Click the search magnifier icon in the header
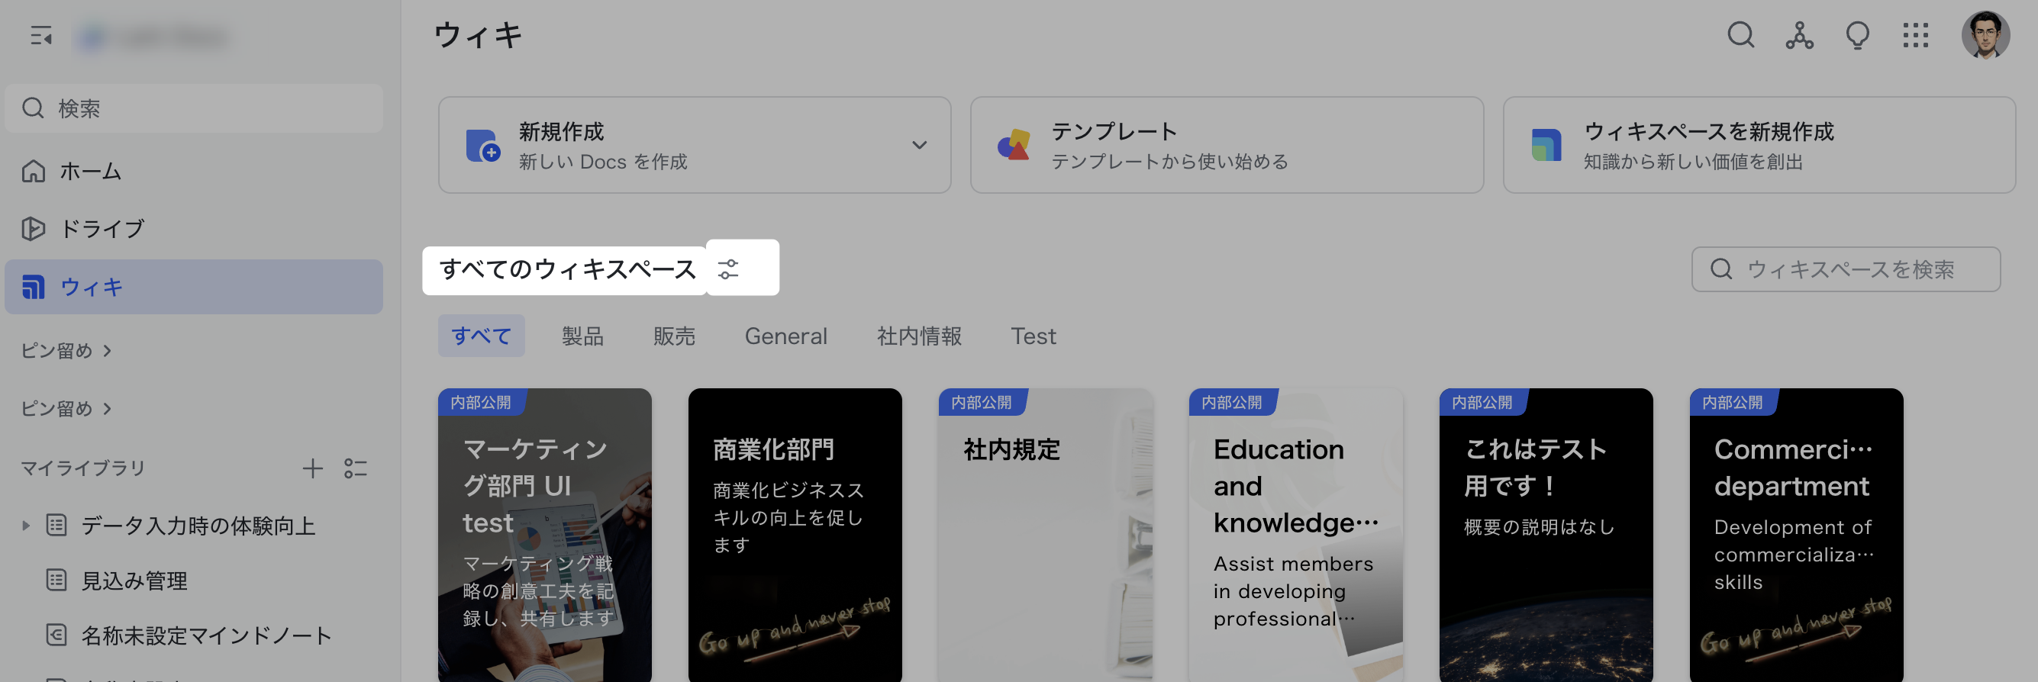2038x682 pixels. point(1740,36)
